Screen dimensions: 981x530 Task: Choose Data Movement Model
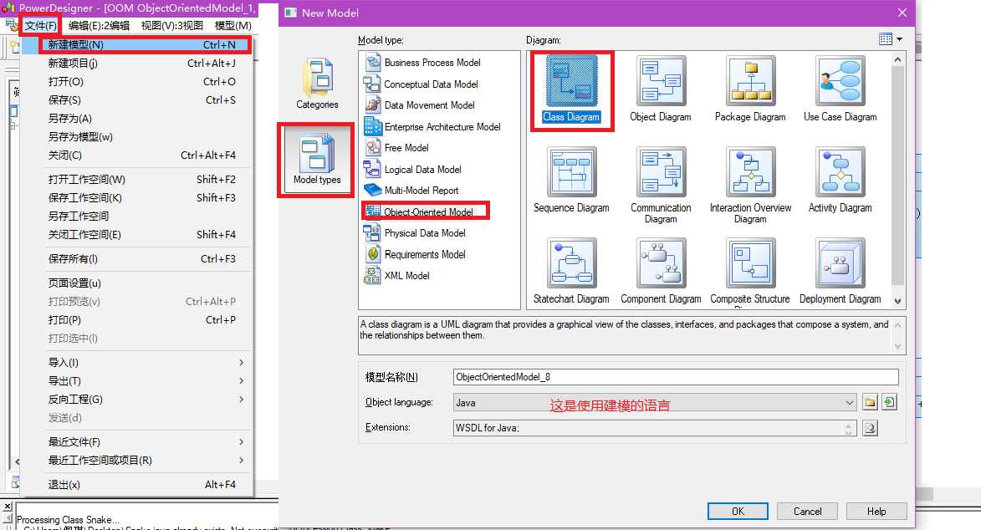(420, 105)
